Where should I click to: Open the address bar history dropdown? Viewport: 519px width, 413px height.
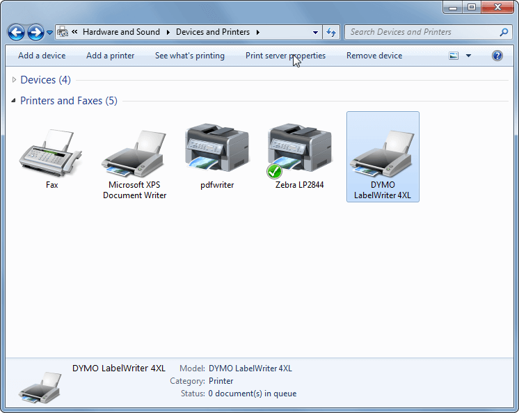click(315, 33)
